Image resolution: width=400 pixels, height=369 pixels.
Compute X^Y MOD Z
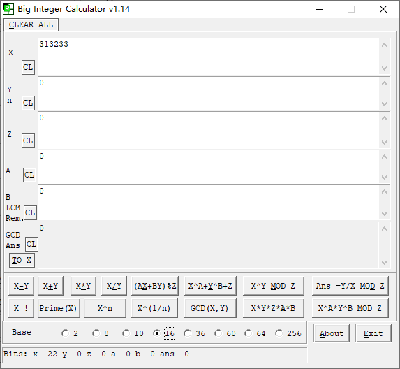(273, 286)
